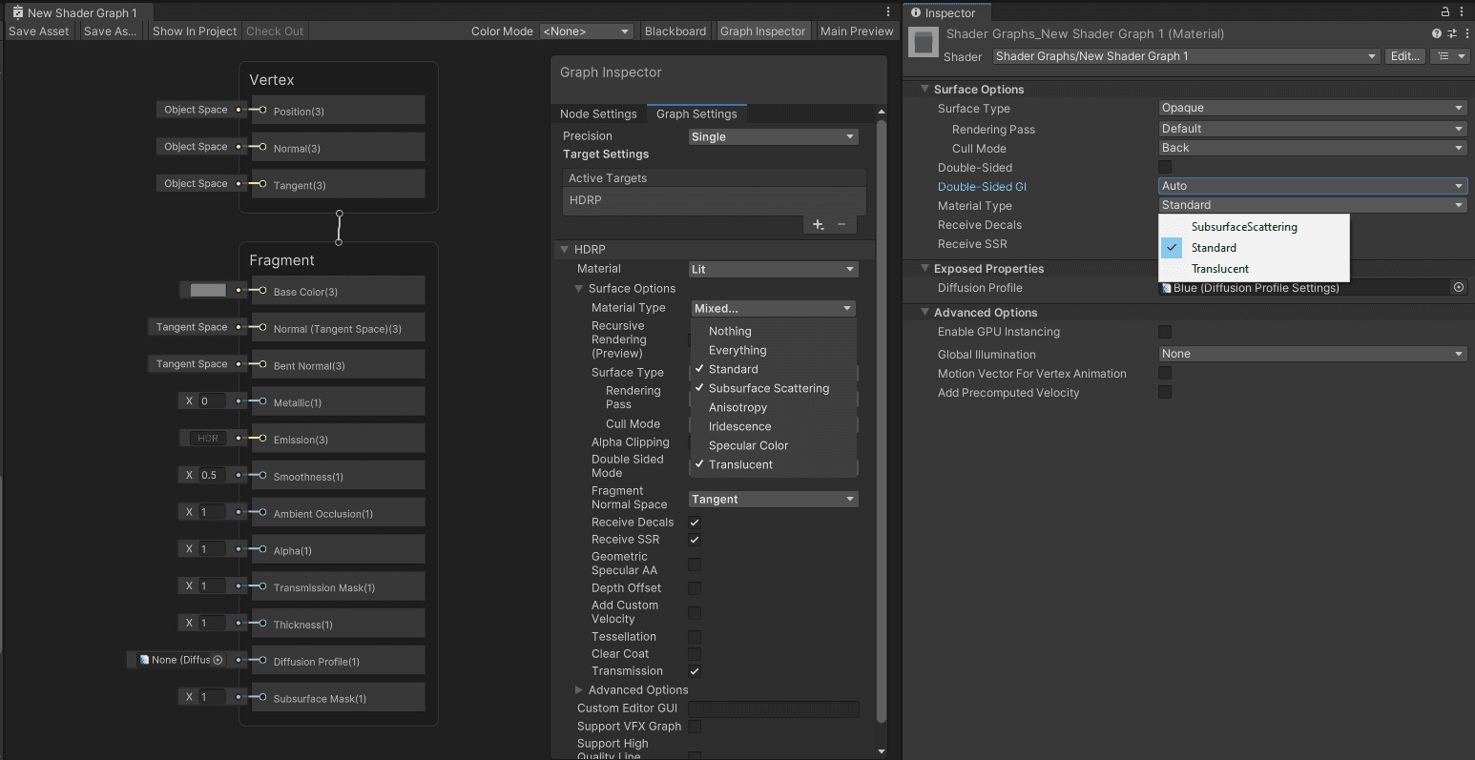
Task: Open the Diffusion Profile object picker circle
Action: coord(1459,287)
